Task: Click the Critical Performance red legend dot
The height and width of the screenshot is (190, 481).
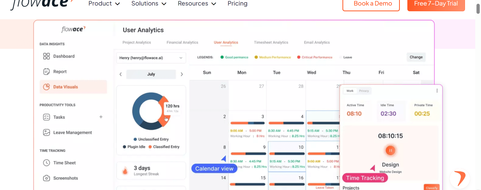Action: pyautogui.click(x=299, y=57)
